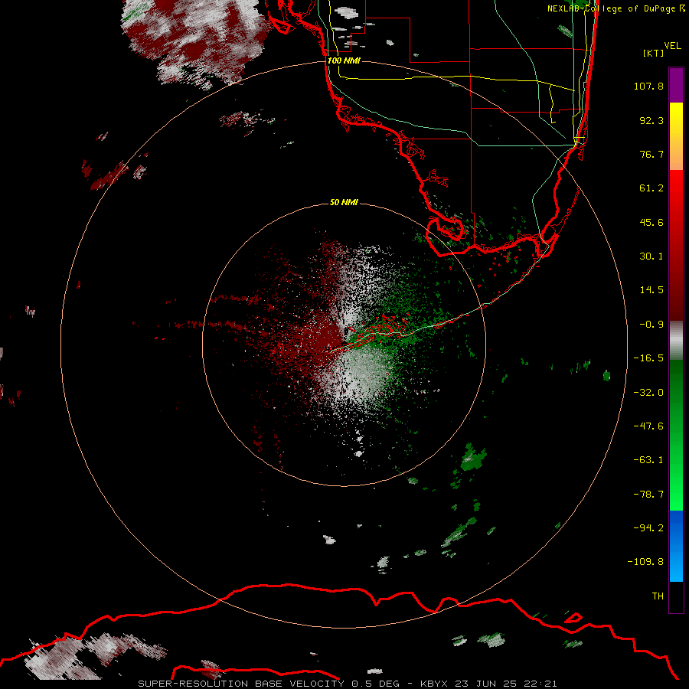The image size is (689, 689).
Task: Select the 14.5 scale value
Action: click(x=651, y=290)
